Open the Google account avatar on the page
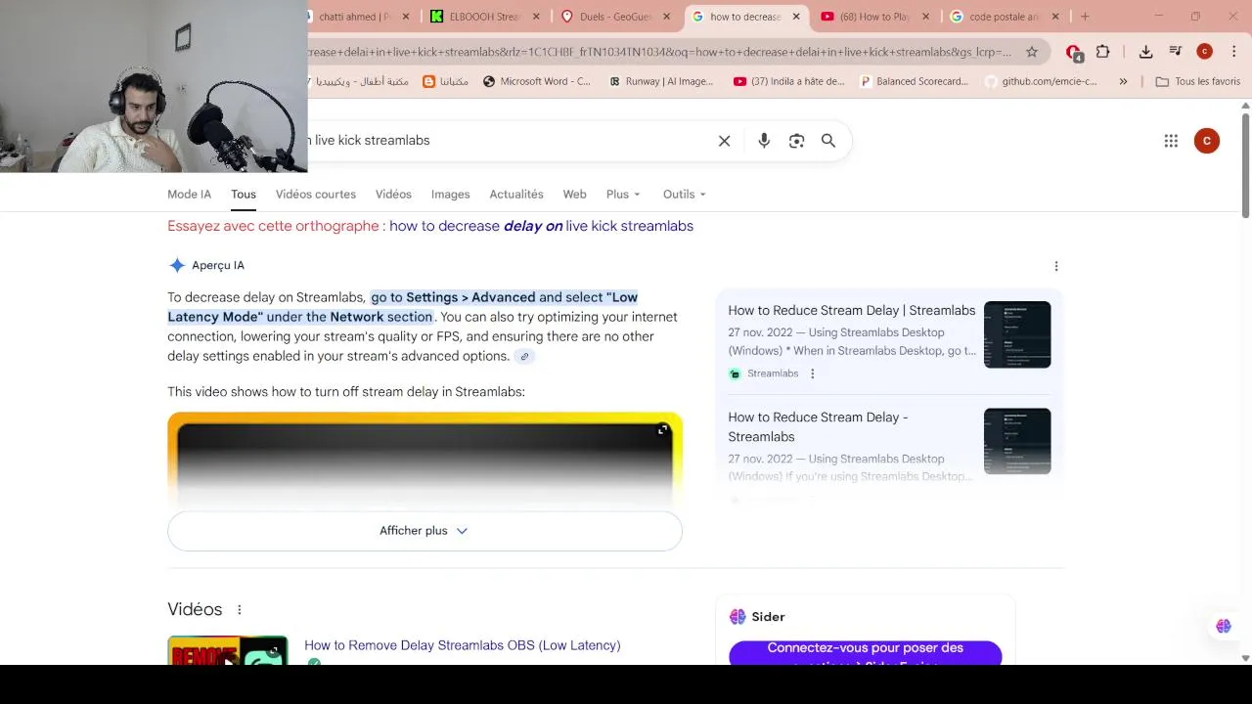The image size is (1252, 704). [1207, 141]
